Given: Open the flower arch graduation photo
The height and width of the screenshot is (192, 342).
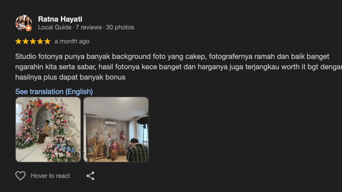Looking at the screenshot, I should (48, 130).
